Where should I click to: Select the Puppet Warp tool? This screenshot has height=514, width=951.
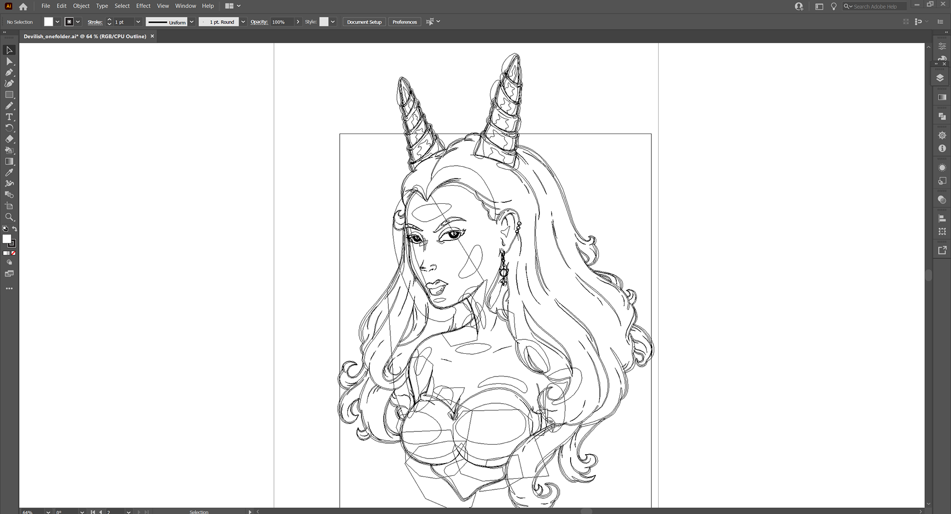[9, 184]
